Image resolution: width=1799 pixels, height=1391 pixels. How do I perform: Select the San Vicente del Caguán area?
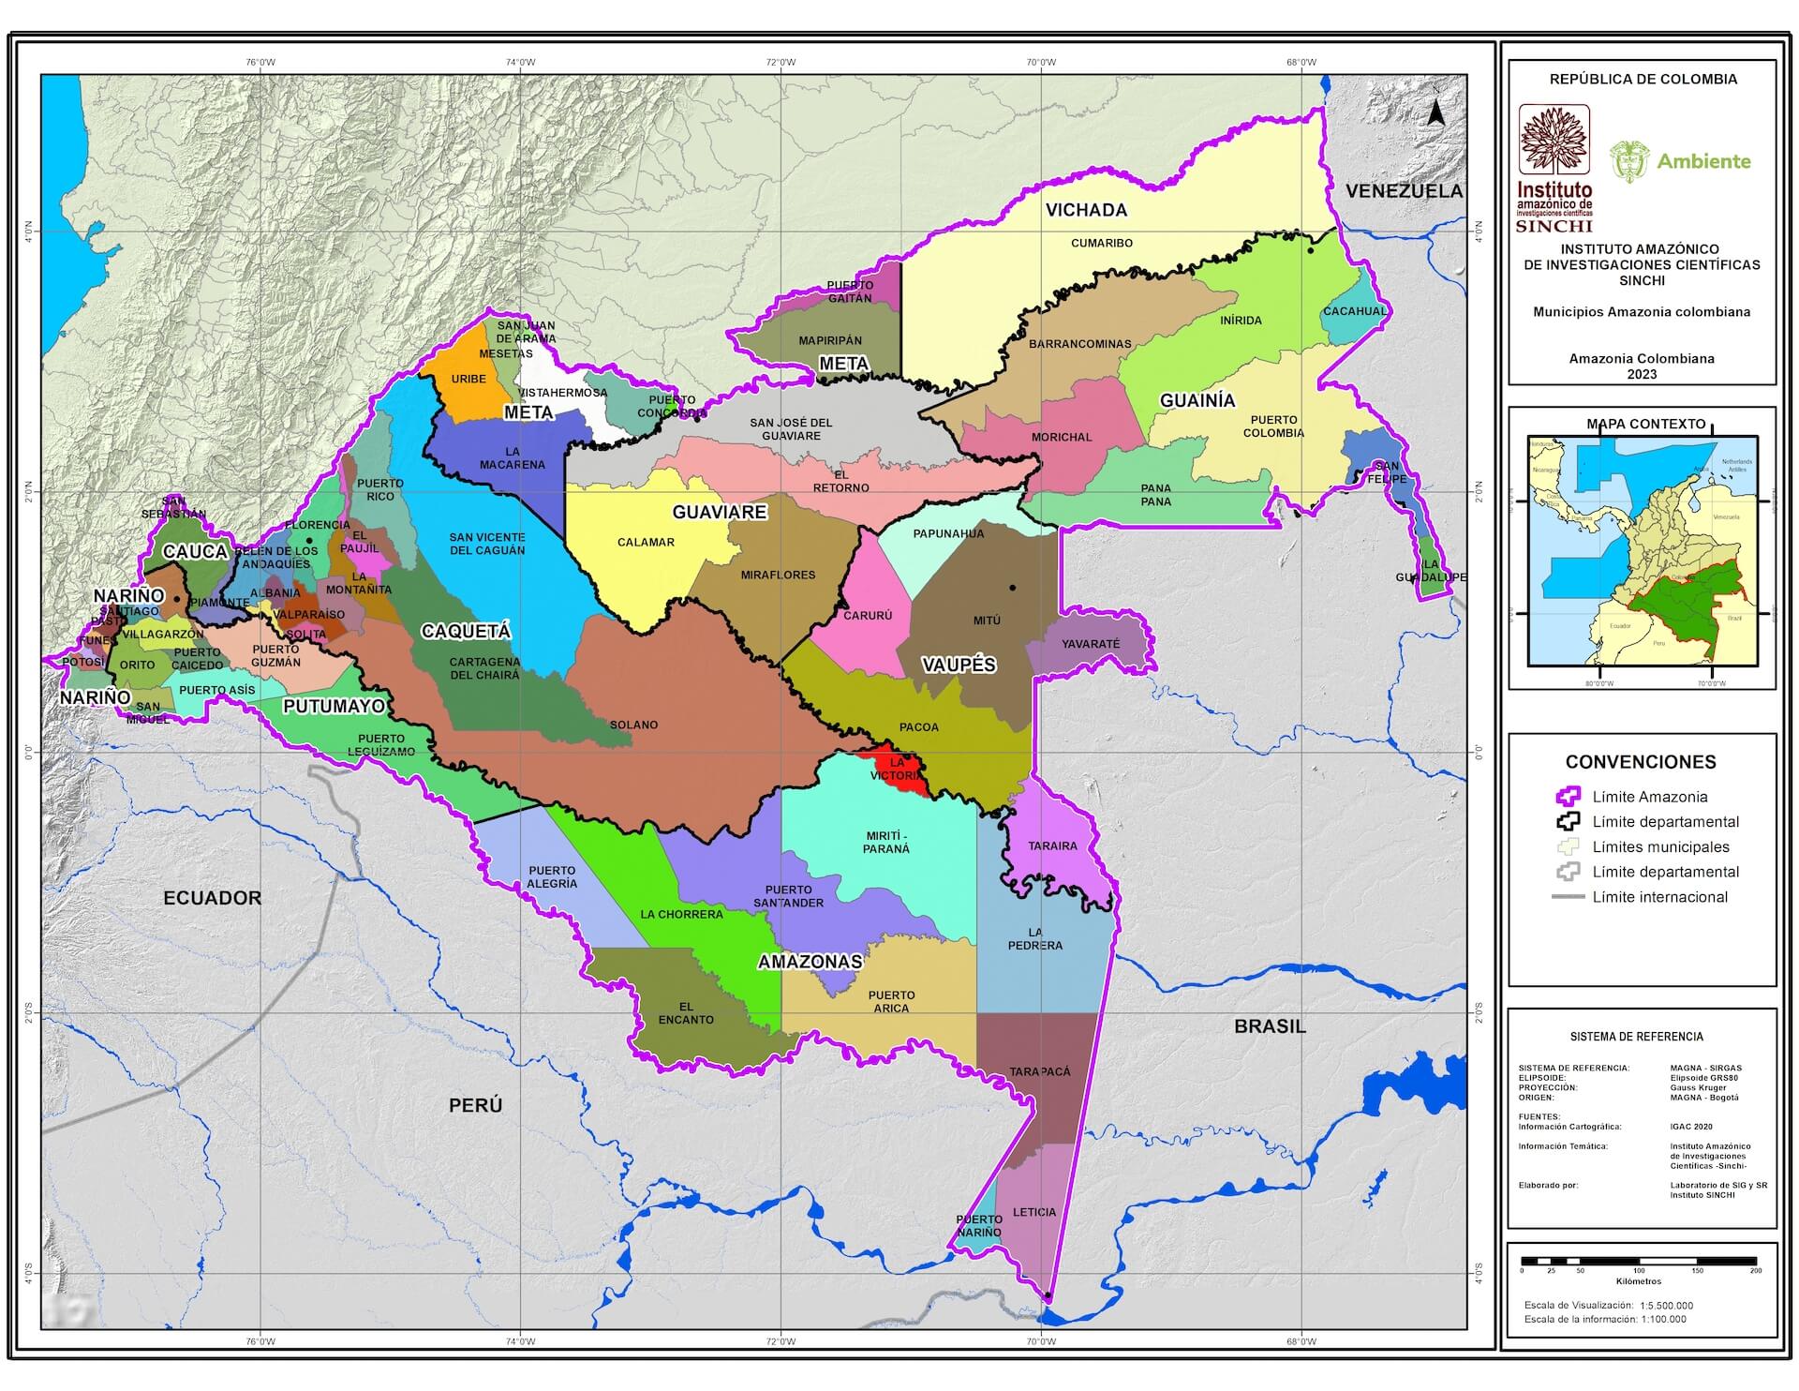click(x=487, y=544)
